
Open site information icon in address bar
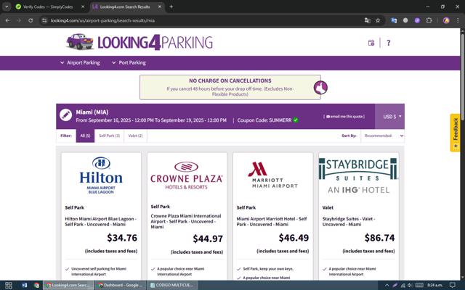click(44, 20)
